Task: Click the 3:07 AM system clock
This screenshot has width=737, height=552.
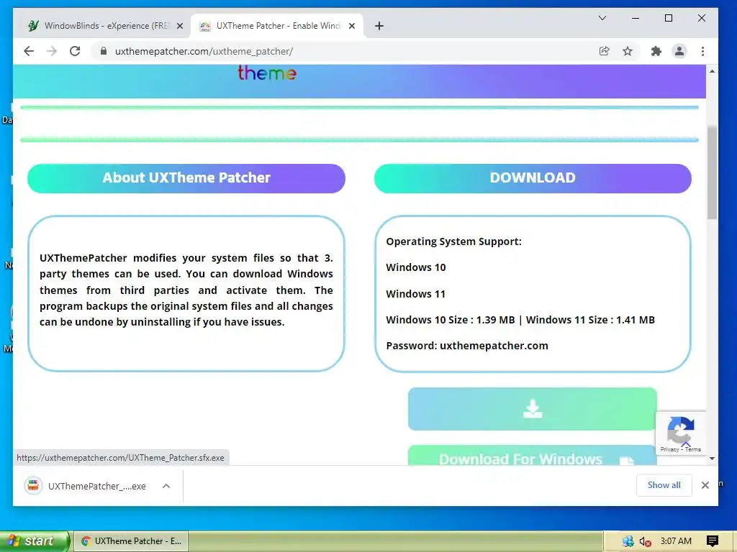Action: 676,540
